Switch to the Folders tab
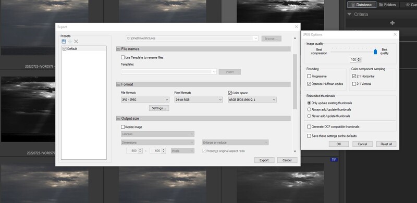 point(387,5)
